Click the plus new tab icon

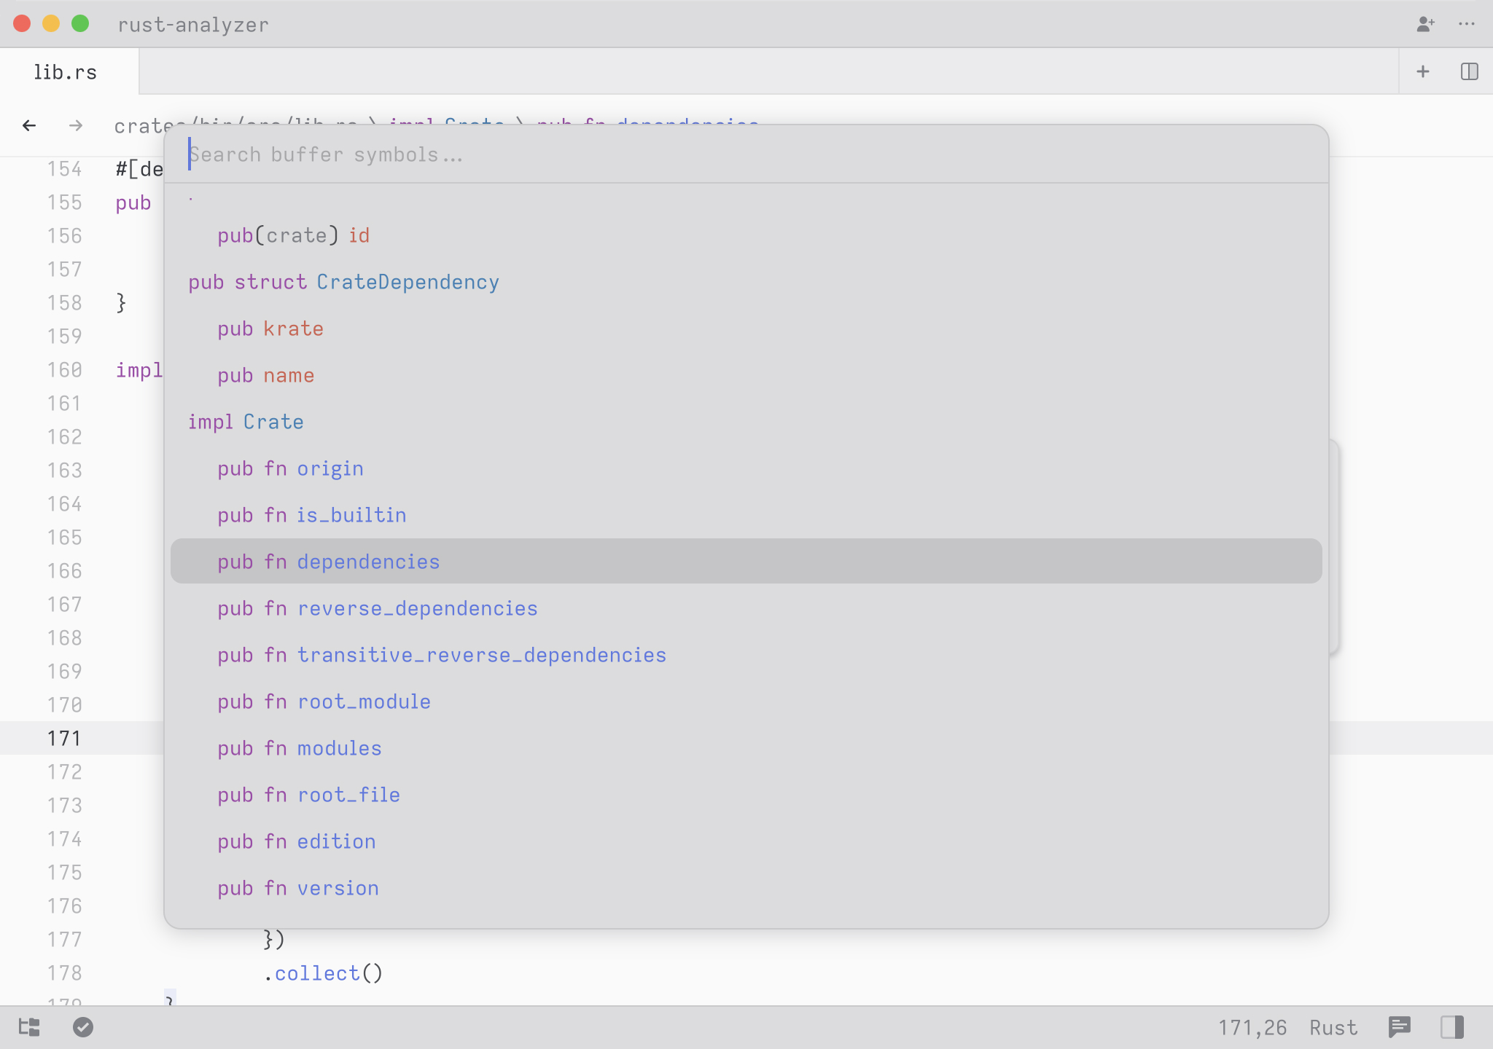point(1422,71)
